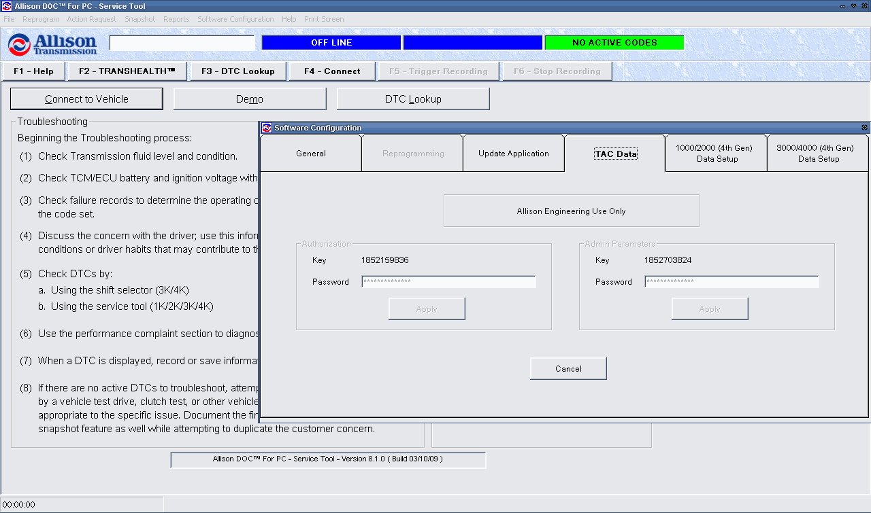Click the Authorization key value 1852159836
The image size is (871, 513).
385,260
